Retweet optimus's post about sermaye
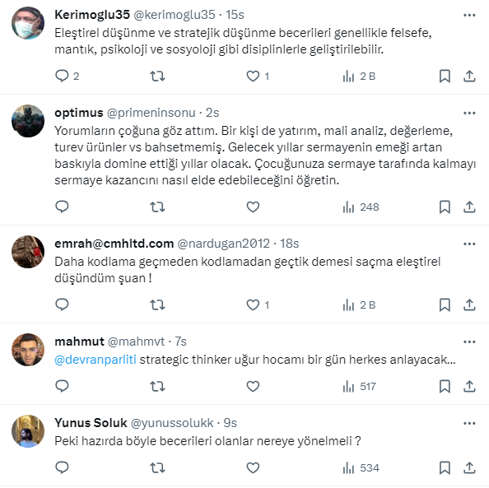 tap(157, 207)
